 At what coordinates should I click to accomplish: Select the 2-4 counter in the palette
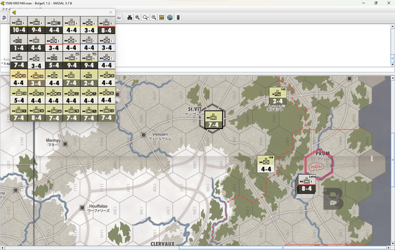[89, 78]
